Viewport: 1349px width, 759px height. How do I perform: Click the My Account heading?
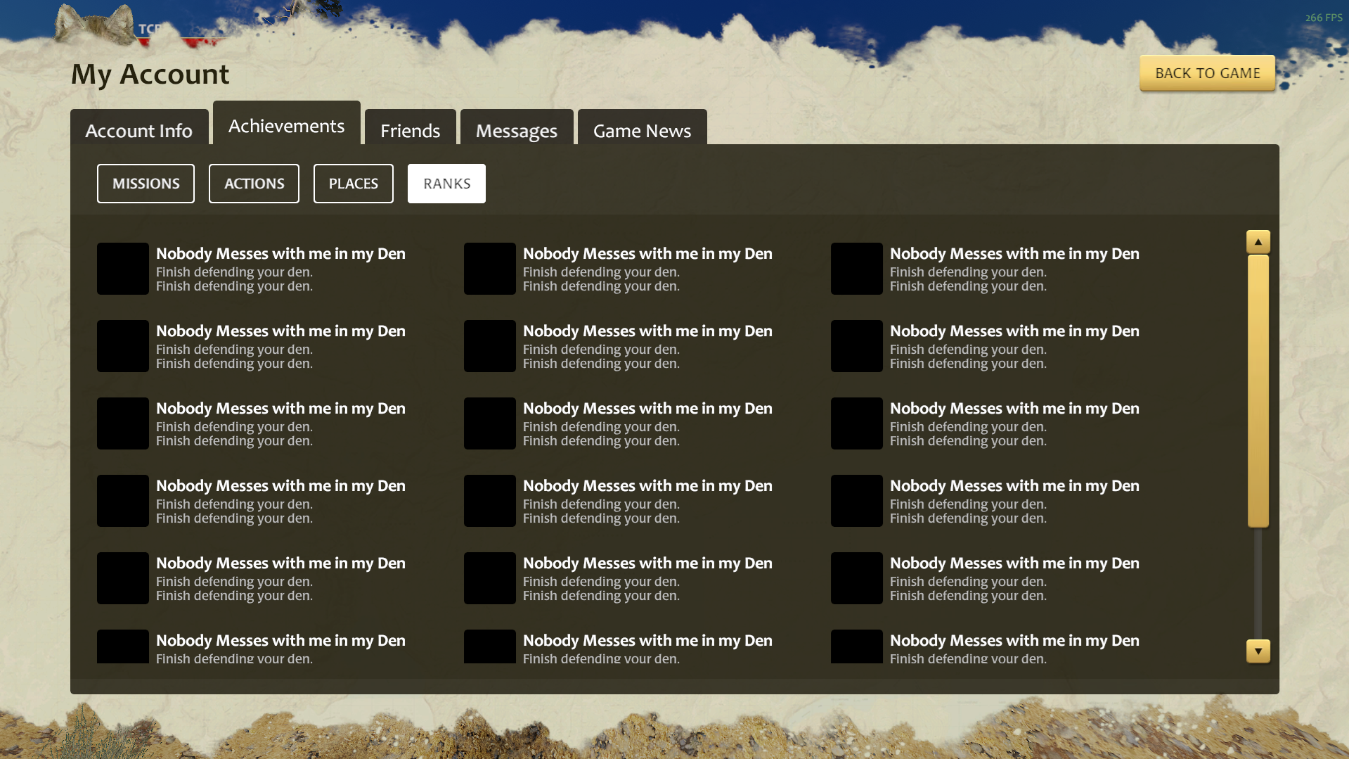[x=150, y=74]
